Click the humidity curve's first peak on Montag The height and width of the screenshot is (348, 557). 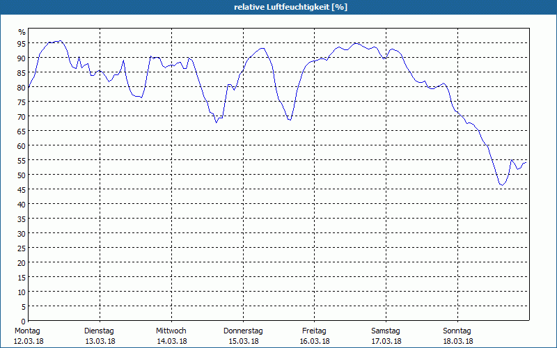coord(61,41)
